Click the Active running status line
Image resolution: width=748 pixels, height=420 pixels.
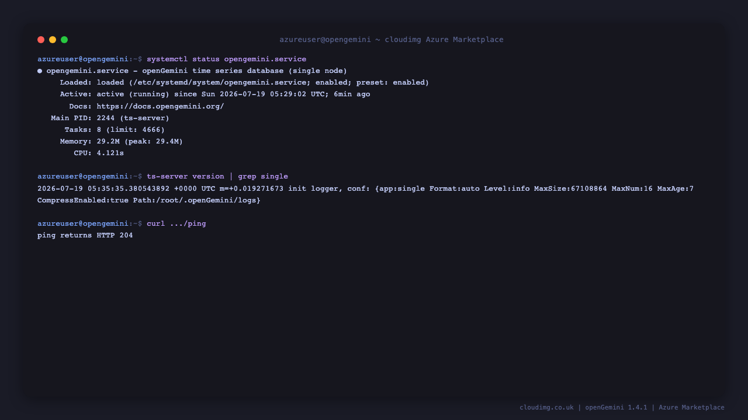pos(215,94)
